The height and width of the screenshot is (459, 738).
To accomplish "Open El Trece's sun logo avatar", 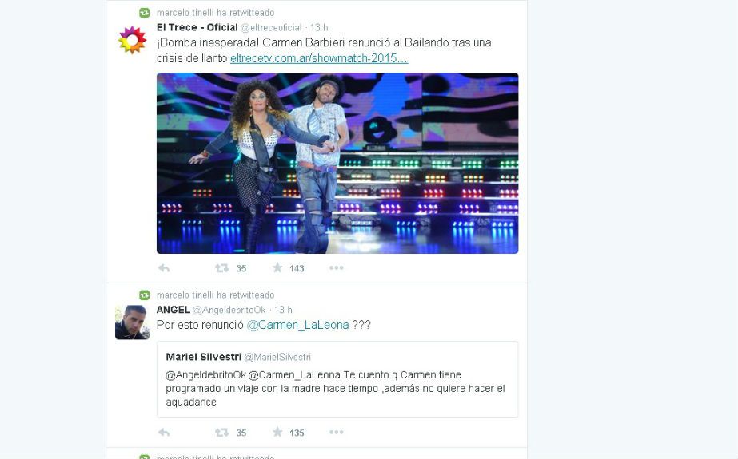I will click(x=132, y=40).
